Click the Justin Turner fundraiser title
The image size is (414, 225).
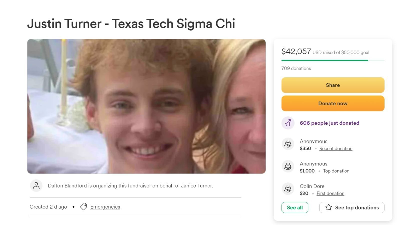point(131,24)
